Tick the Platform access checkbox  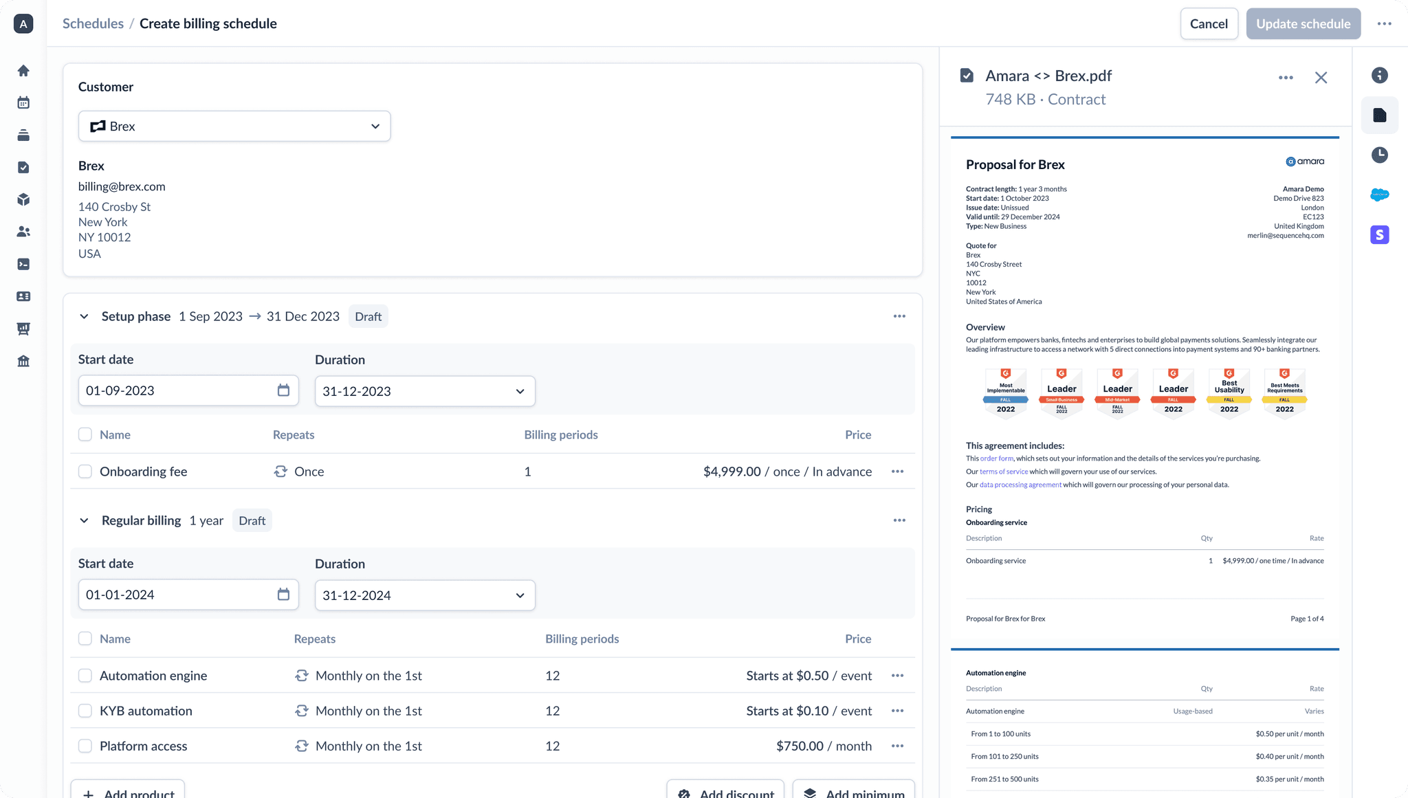pyautogui.click(x=85, y=746)
